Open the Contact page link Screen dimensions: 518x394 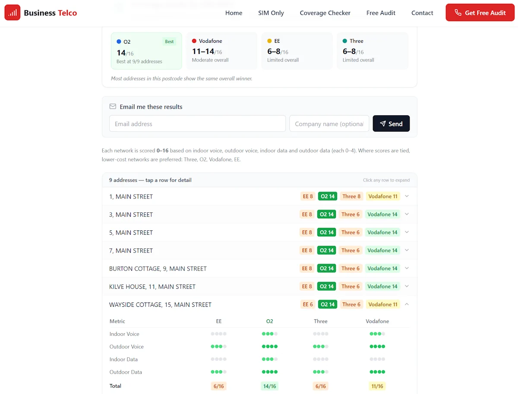tap(422, 13)
